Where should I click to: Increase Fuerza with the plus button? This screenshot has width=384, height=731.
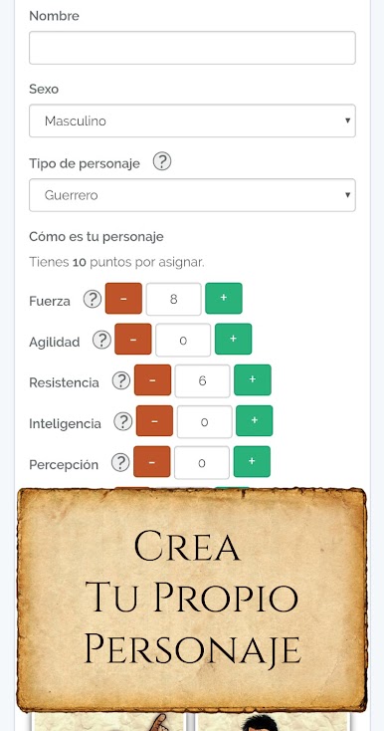pos(224,299)
